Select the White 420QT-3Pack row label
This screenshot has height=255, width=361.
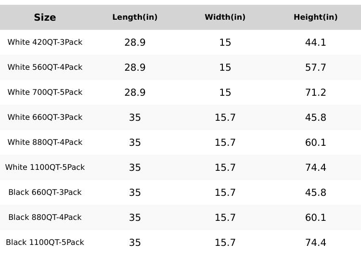(x=45, y=42)
